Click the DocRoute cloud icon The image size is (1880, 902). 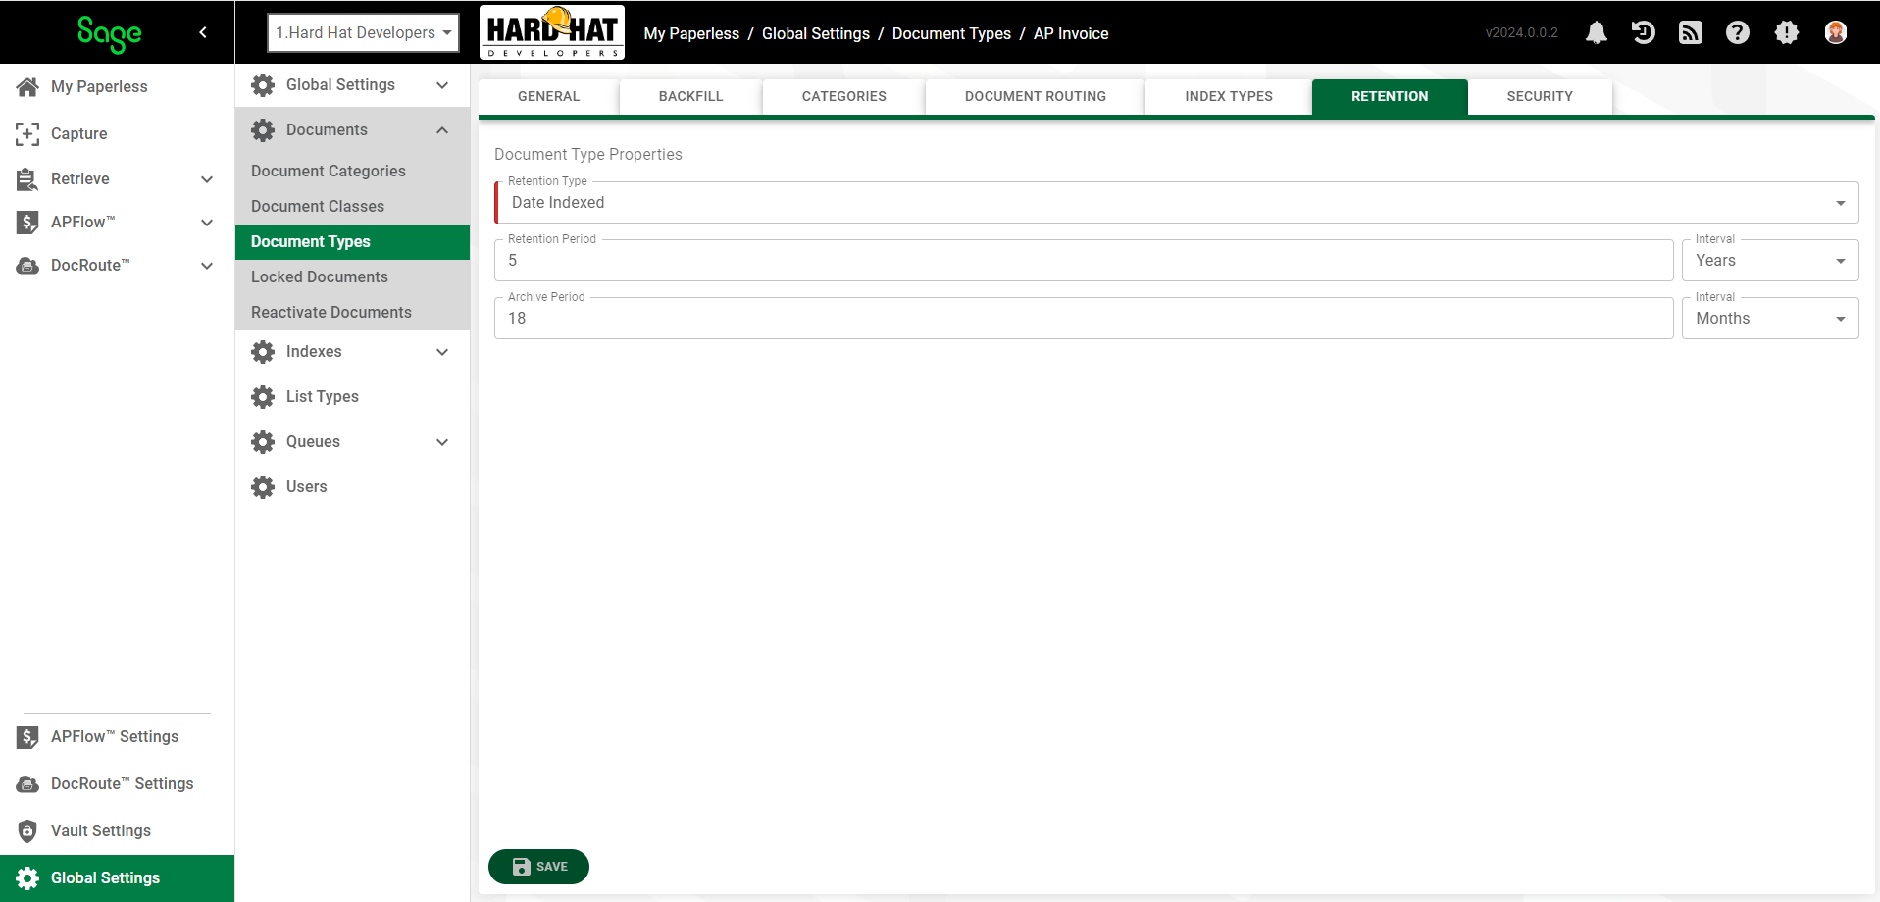tap(27, 265)
